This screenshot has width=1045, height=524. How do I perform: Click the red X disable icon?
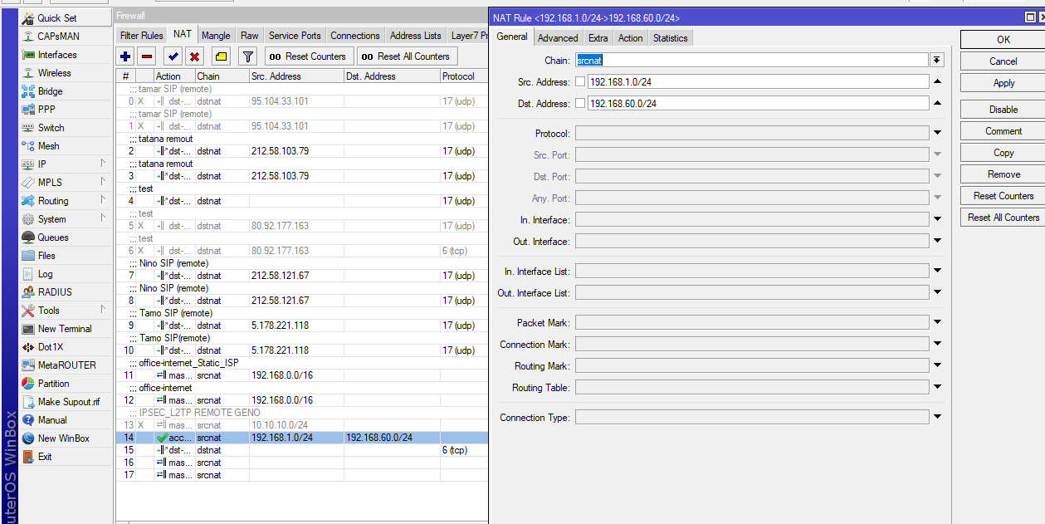click(194, 56)
